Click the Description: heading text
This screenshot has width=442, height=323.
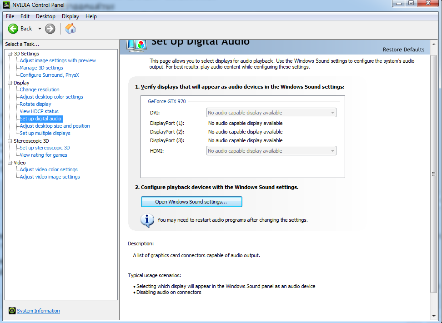(x=141, y=243)
